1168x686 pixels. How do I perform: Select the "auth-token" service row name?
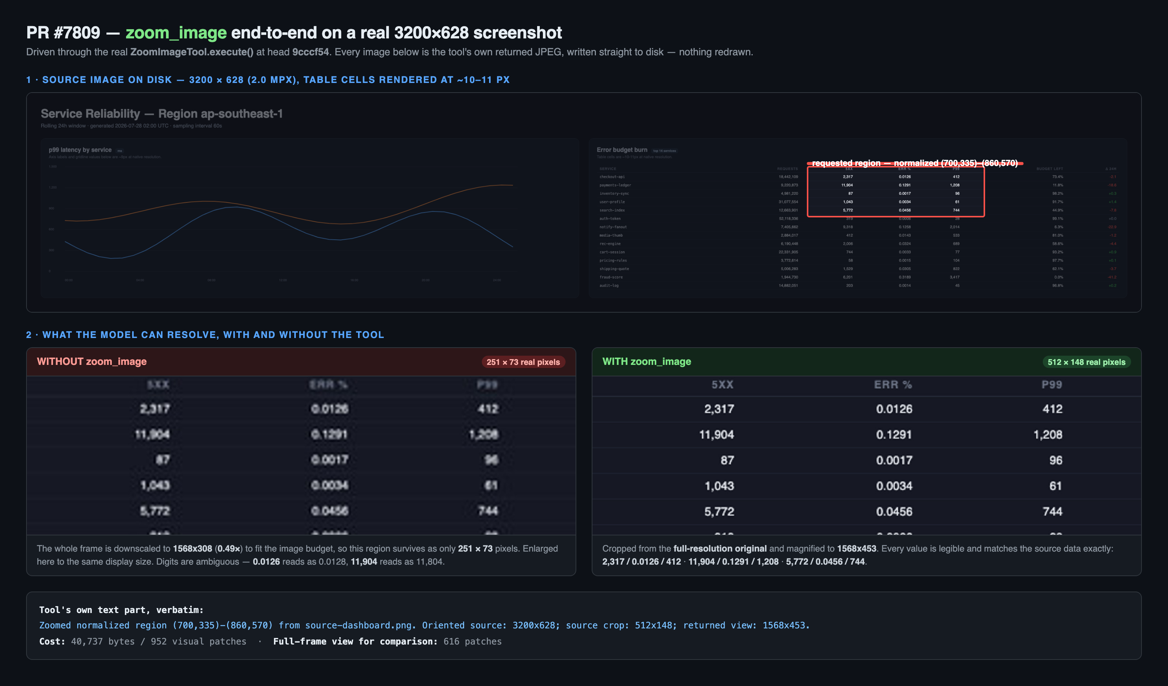610,218
